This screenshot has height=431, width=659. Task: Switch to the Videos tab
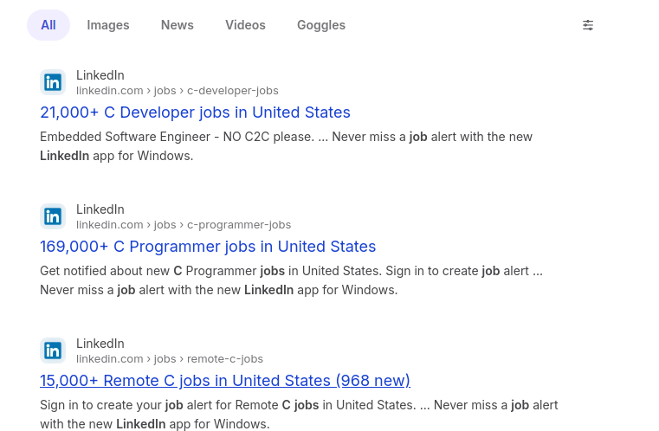245,25
